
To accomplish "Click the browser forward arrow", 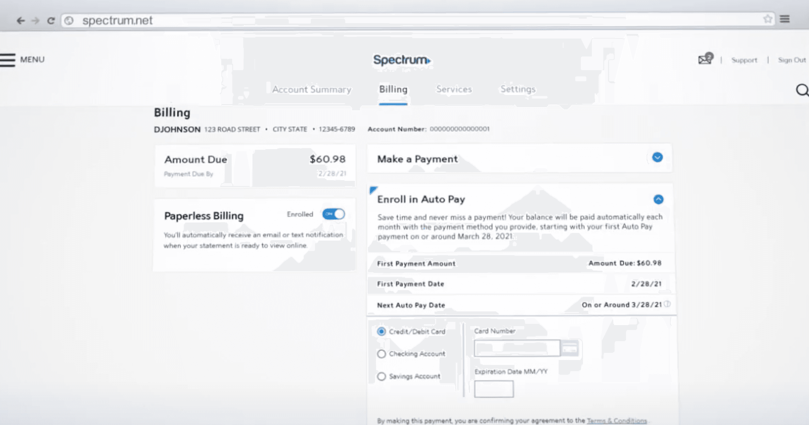I will coord(35,21).
